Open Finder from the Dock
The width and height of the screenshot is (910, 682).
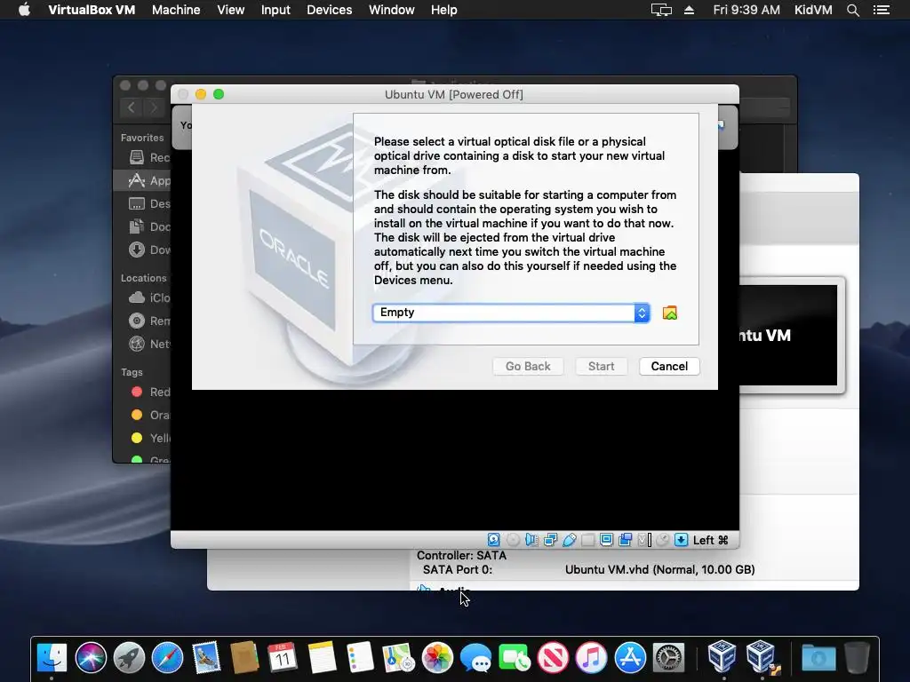click(x=52, y=658)
